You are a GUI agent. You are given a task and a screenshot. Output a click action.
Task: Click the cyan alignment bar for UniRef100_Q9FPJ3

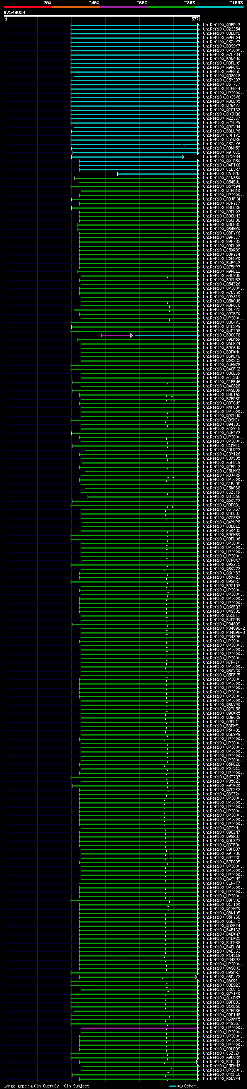tap(135, 25)
